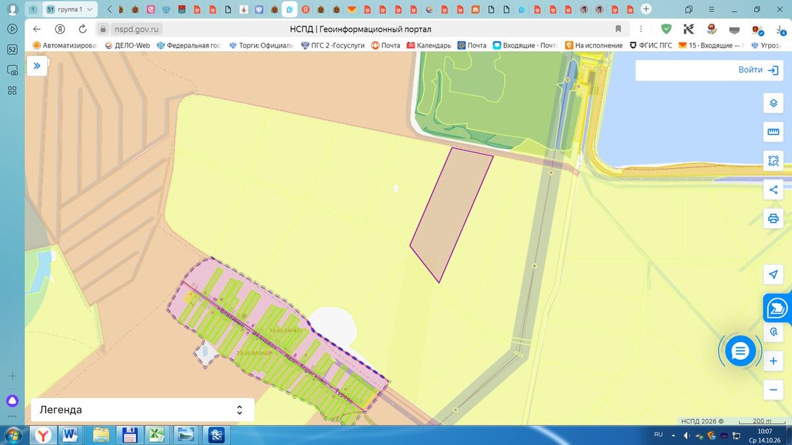
Task: Open the map layers panel
Action: coord(773,104)
